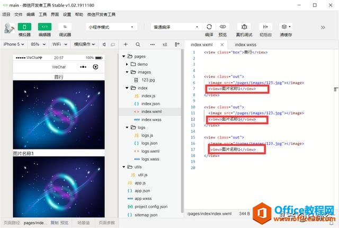Open the clear cache (清缓存) dropdown icon
The height and width of the screenshot is (228, 339).
coord(286,27)
